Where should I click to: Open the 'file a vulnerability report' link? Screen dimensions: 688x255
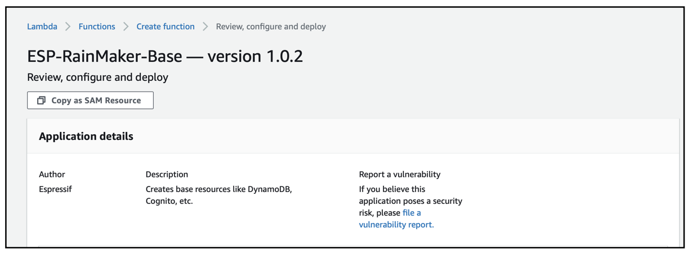(396, 219)
